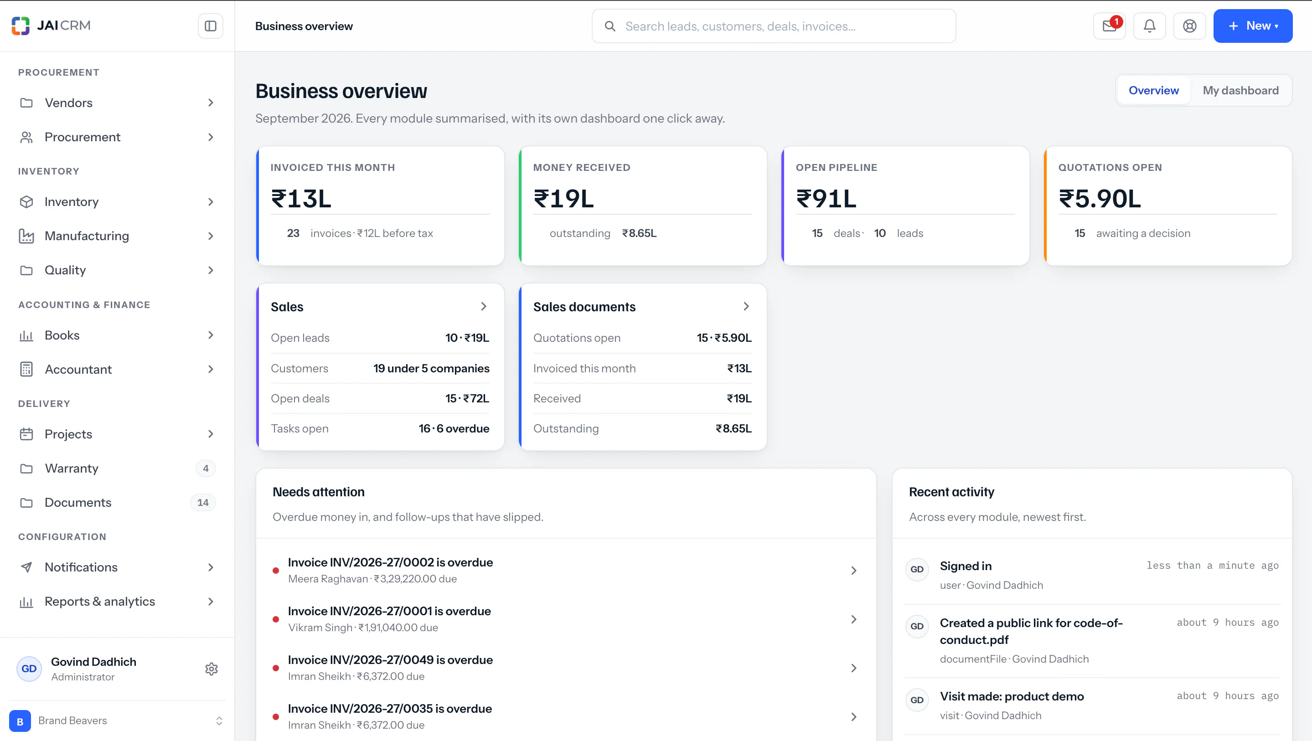This screenshot has width=1312, height=741.
Task: Expand the Vendors chevron
Action: (x=211, y=103)
